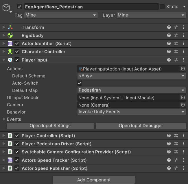The height and width of the screenshot is (184, 188).
Task: Open help for Player Controller script
Action: tap(169, 135)
